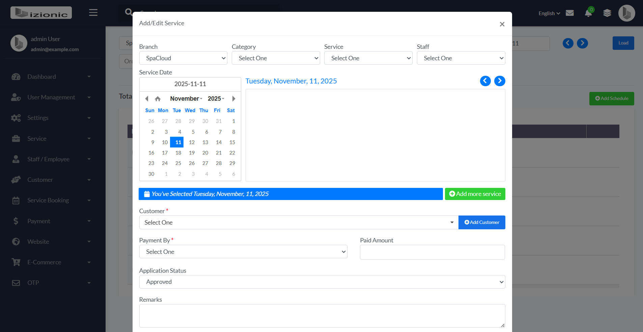This screenshot has width=643, height=332.
Task: Select the E-Commerce cart icon
Action: coord(16,262)
